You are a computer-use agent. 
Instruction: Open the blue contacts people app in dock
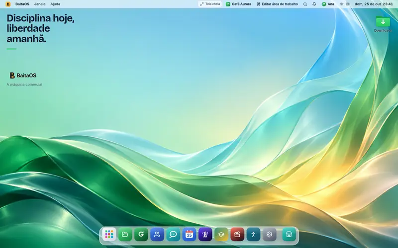pos(157,234)
